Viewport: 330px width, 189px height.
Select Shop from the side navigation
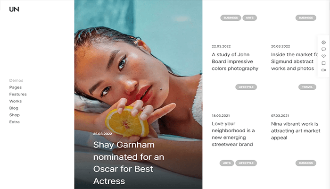(14, 115)
